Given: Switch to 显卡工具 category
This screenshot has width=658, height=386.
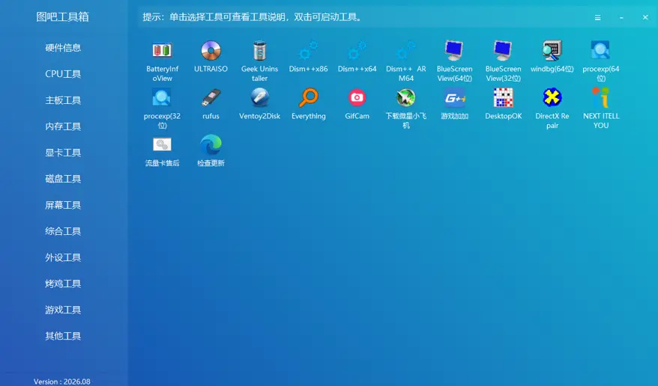Looking at the screenshot, I should [63, 153].
